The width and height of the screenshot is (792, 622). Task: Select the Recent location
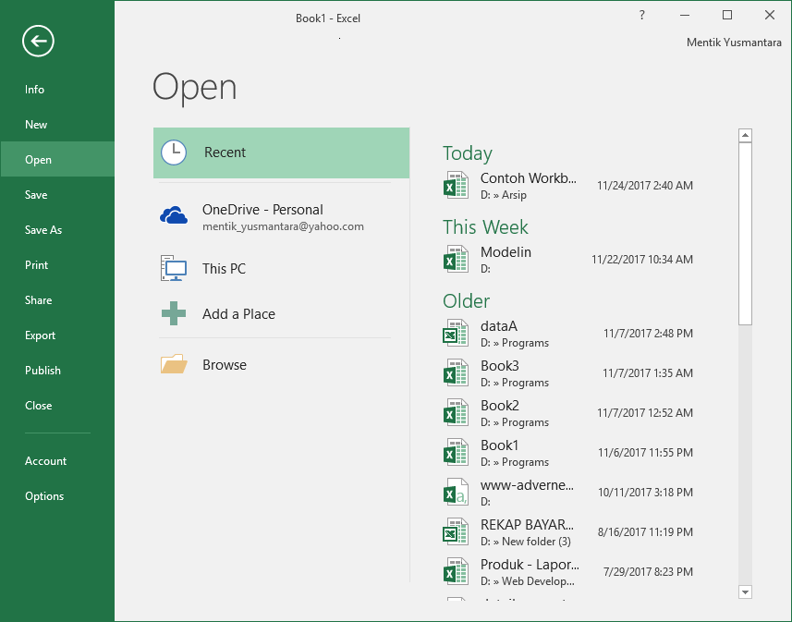coord(281,152)
